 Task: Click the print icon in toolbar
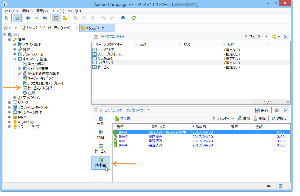(123, 18)
